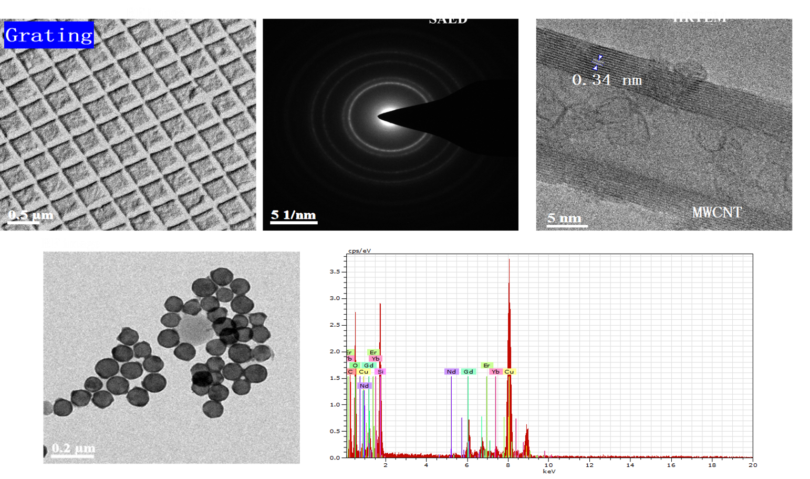Image resolution: width=810 pixels, height=479 pixels.
Task: Click the purple Nd marker near 5 keV
Action: coord(451,371)
